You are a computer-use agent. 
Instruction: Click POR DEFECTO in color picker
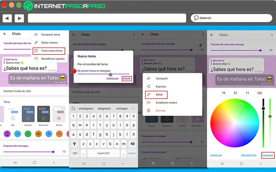[248, 155]
